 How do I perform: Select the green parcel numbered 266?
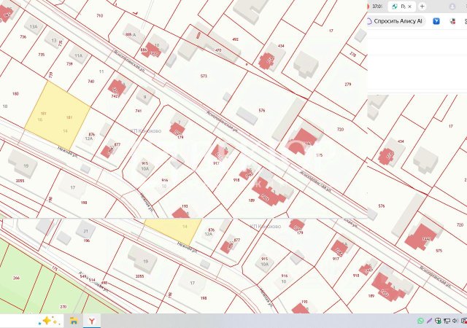(x=16, y=278)
